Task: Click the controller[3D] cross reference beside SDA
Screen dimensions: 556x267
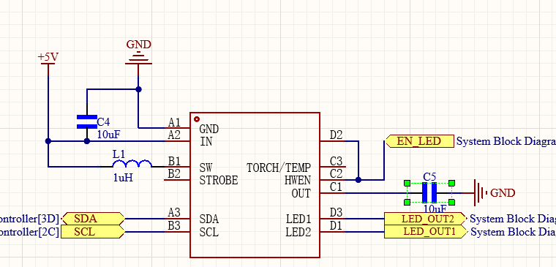Action: (29, 219)
